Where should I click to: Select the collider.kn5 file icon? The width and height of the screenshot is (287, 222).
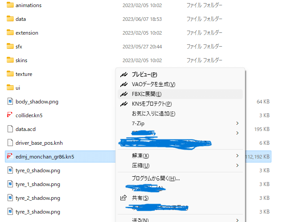click(x=10, y=115)
